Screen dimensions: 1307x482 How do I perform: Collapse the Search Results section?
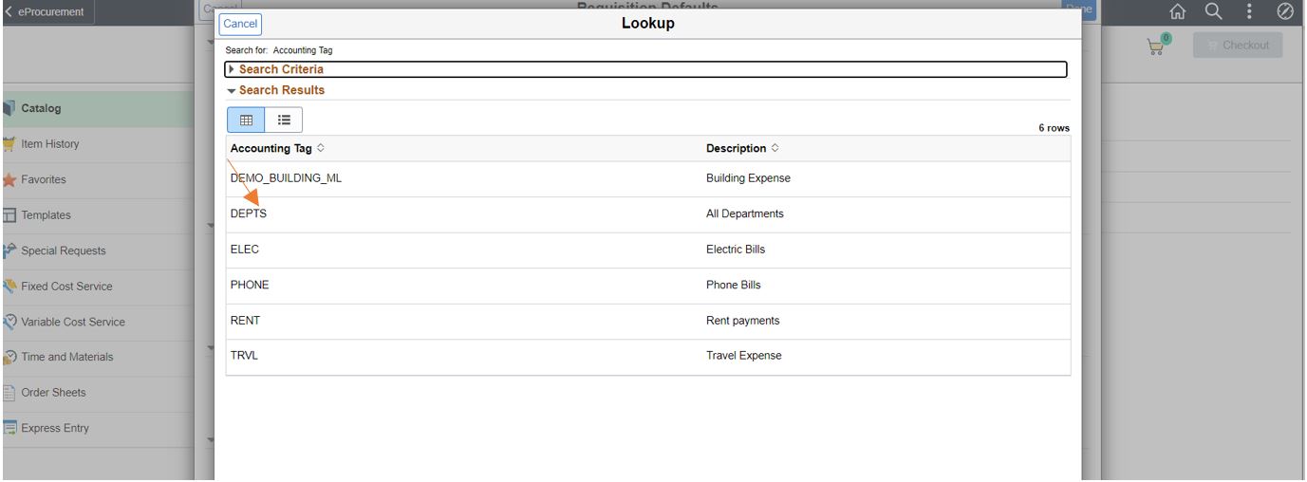point(275,90)
